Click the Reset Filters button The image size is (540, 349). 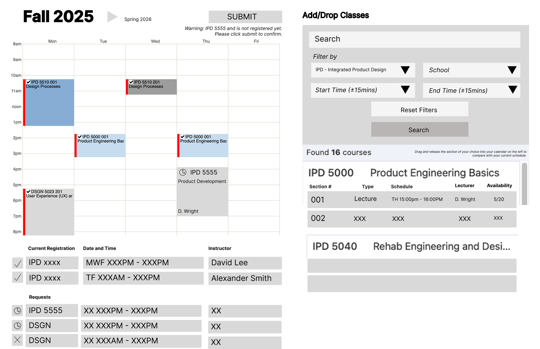point(419,109)
